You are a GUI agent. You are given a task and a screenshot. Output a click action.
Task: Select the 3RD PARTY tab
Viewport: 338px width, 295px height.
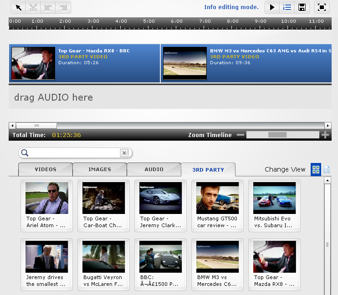[208, 170]
